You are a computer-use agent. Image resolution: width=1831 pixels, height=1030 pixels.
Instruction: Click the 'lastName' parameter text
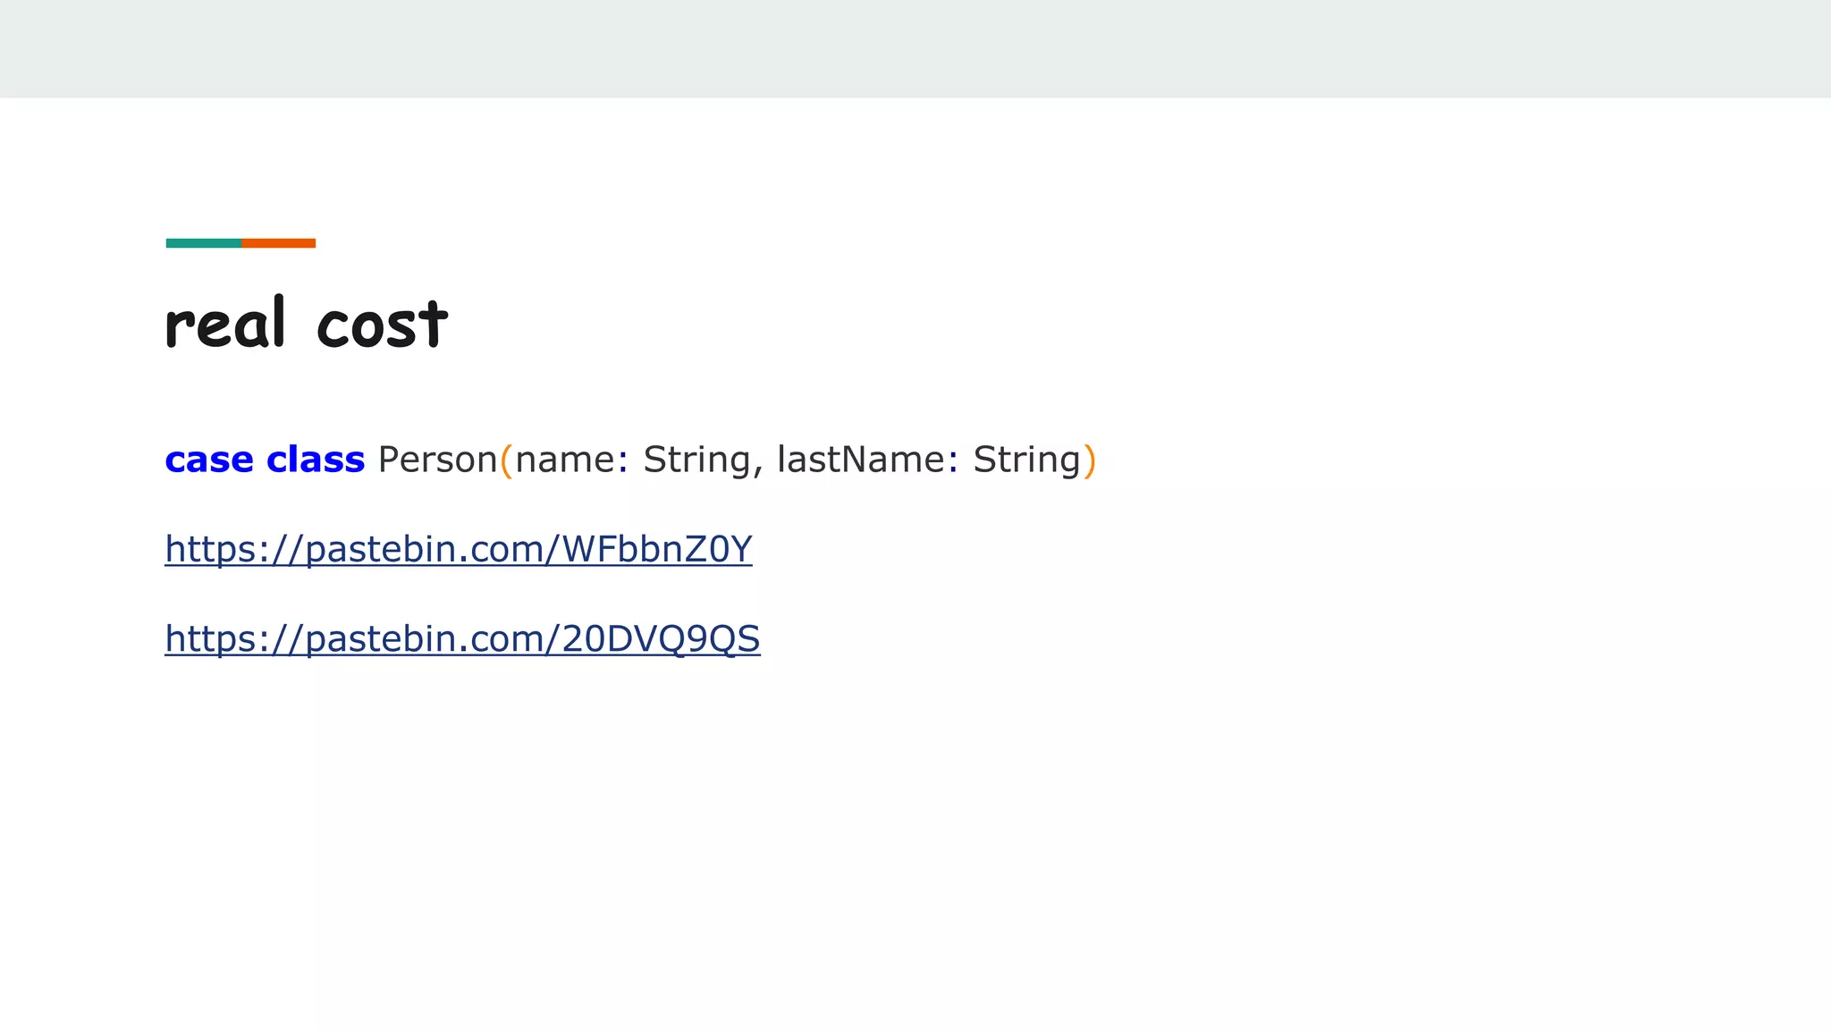pos(860,460)
